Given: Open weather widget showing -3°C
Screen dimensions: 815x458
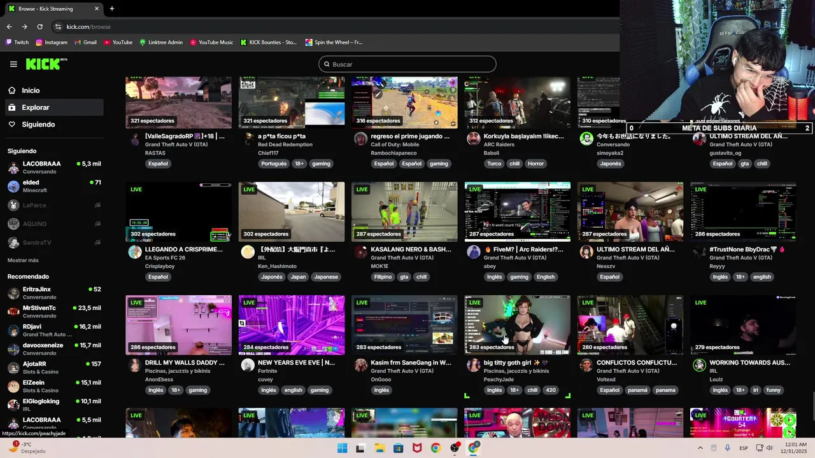Looking at the screenshot, I should point(25,447).
